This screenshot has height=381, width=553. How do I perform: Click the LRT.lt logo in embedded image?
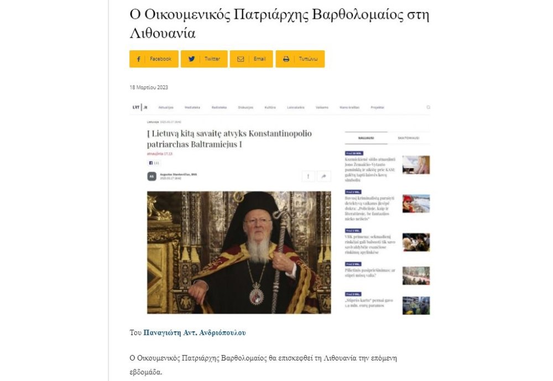pos(140,107)
